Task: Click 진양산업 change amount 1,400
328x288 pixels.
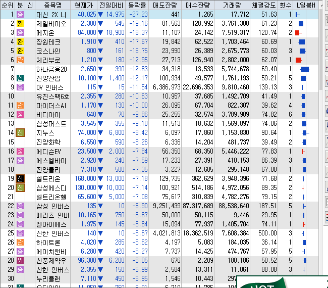Action: [x=117, y=78]
